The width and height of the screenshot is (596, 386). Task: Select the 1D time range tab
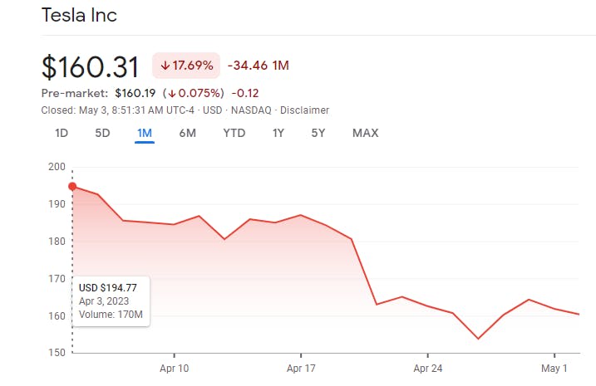(61, 133)
